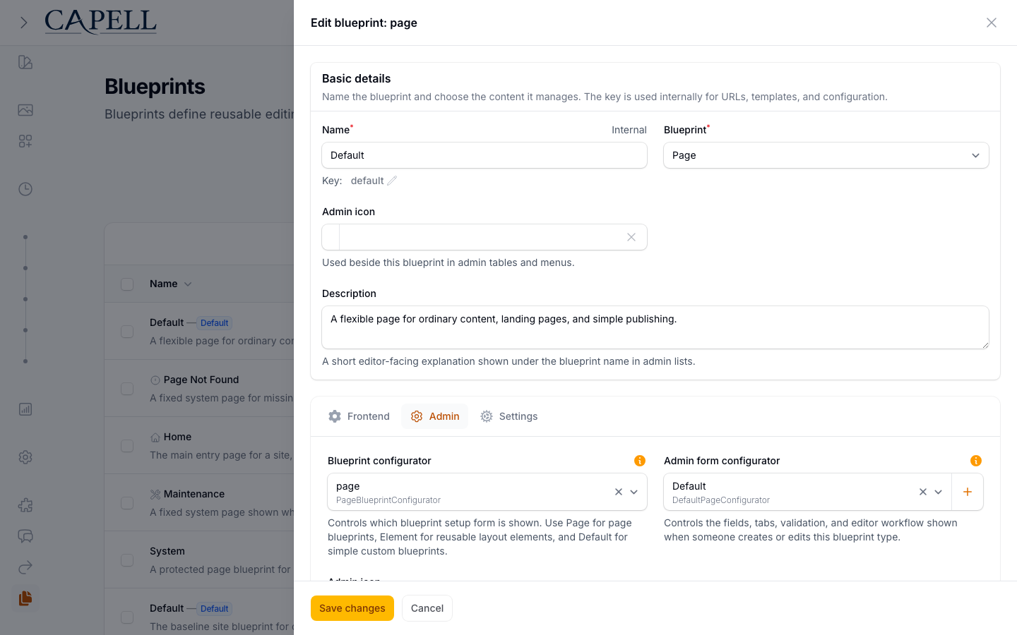Open the Blueprint Page dropdown

pos(826,155)
